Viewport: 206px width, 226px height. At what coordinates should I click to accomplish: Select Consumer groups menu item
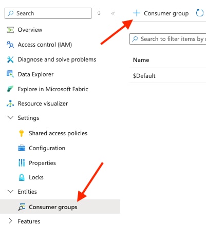[x=60, y=207]
